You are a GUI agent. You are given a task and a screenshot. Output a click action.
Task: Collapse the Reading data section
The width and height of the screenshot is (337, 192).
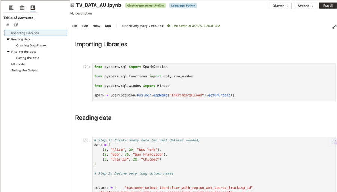pos(8,39)
